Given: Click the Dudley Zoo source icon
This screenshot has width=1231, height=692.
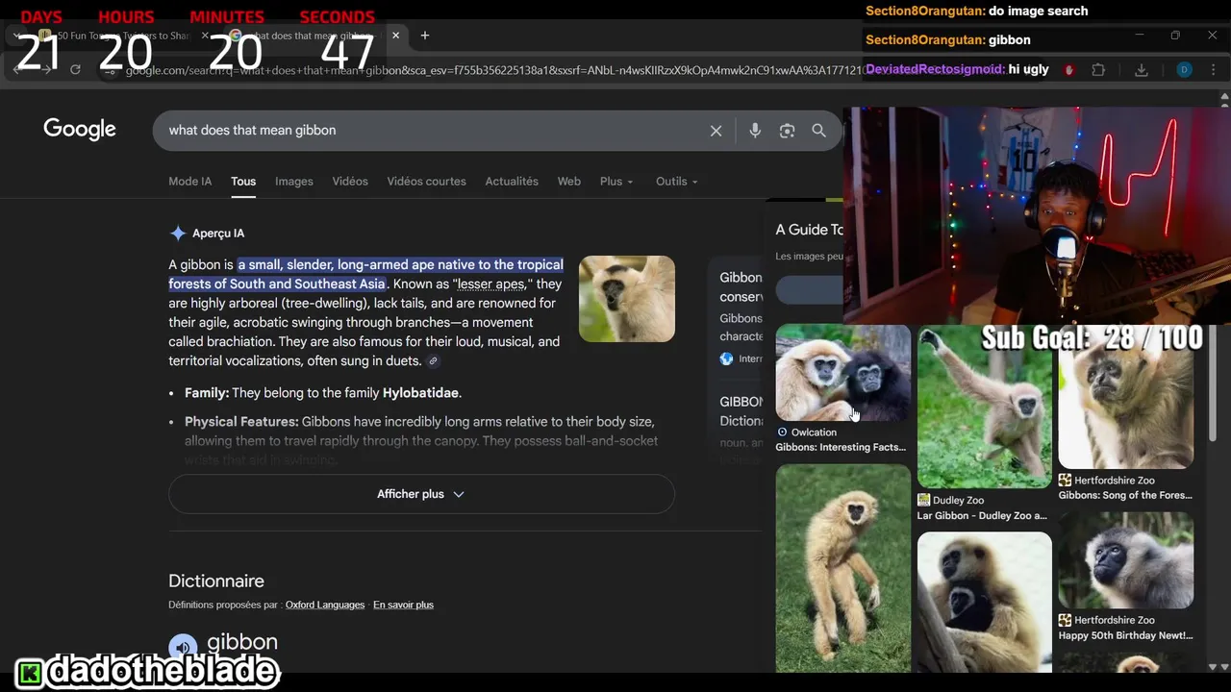Looking at the screenshot, I should click(x=923, y=500).
